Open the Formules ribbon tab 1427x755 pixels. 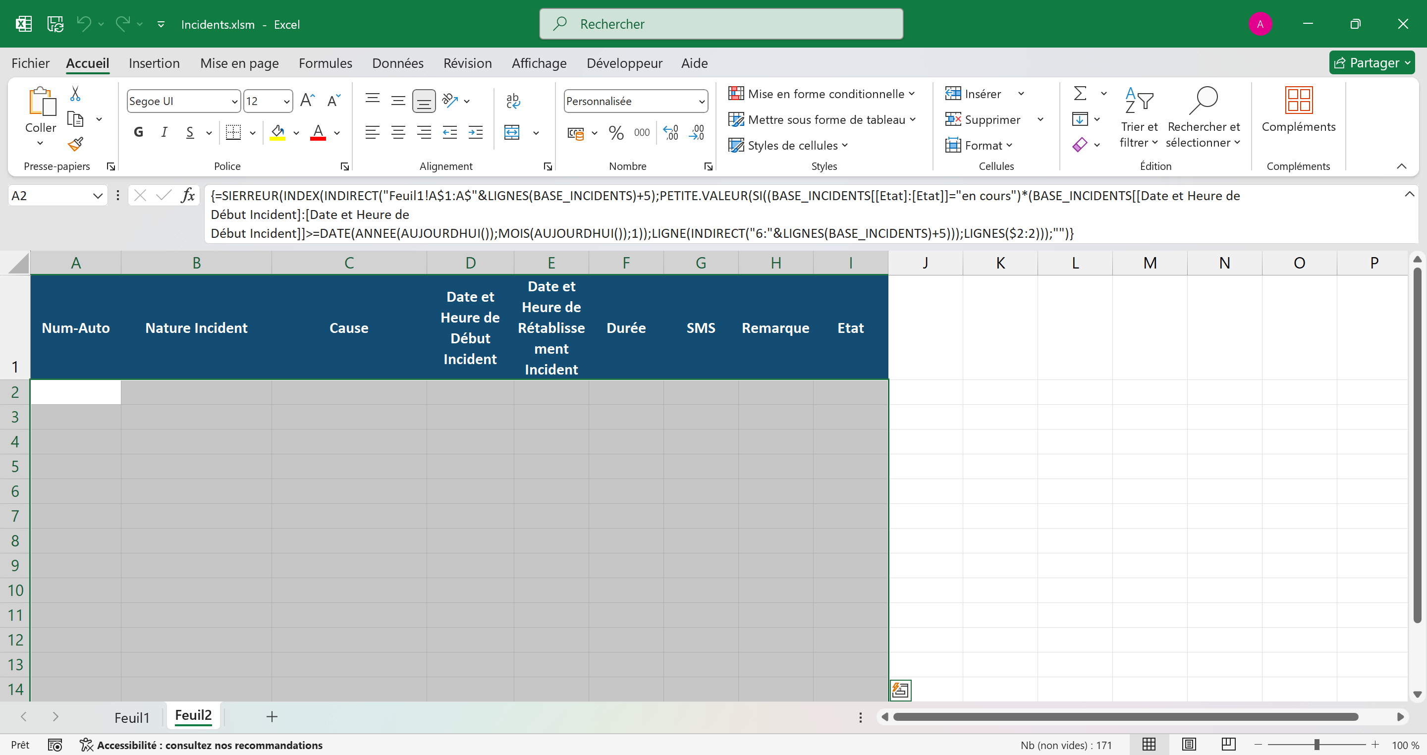(x=325, y=63)
